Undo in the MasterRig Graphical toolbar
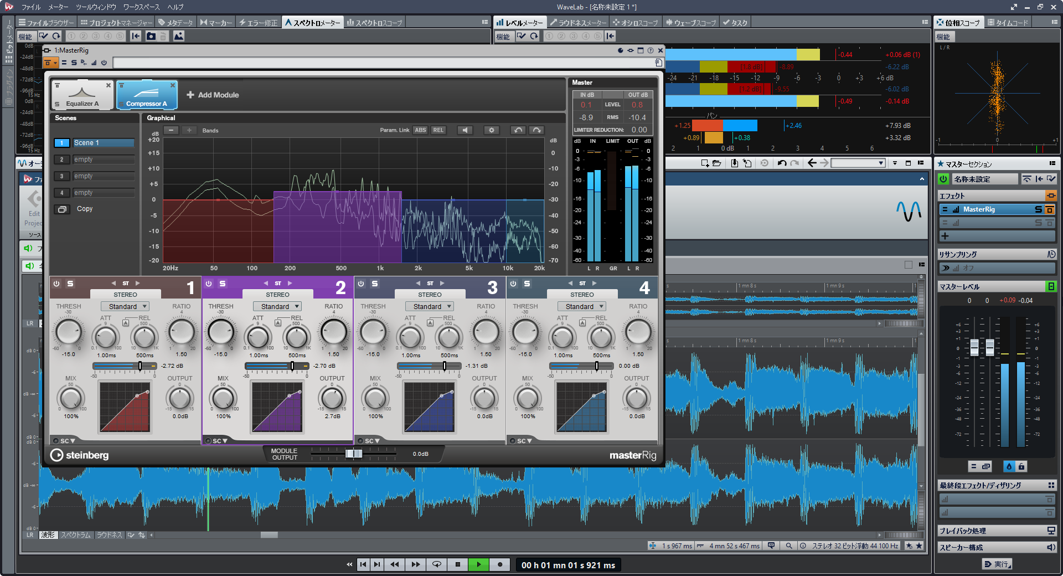Image resolution: width=1063 pixels, height=576 pixels. pyautogui.click(x=518, y=130)
